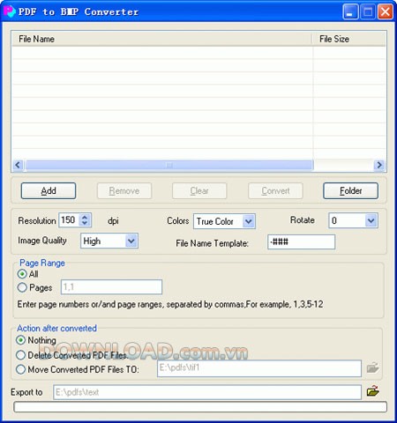
Task: Minimize the PDF to BMP Converter window
Action: click(x=350, y=12)
